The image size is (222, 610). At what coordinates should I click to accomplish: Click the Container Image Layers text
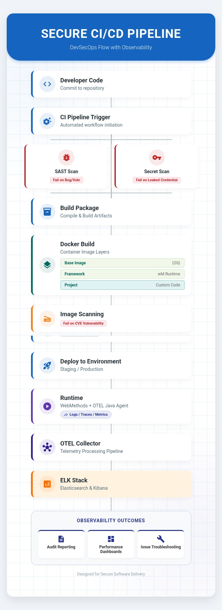pyautogui.click(x=85, y=252)
